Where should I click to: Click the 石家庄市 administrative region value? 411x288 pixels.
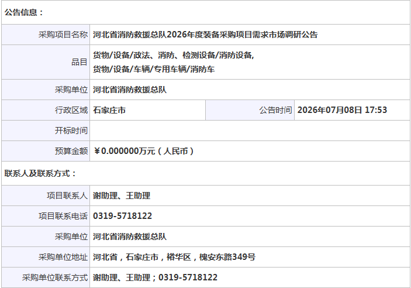tap(109, 110)
